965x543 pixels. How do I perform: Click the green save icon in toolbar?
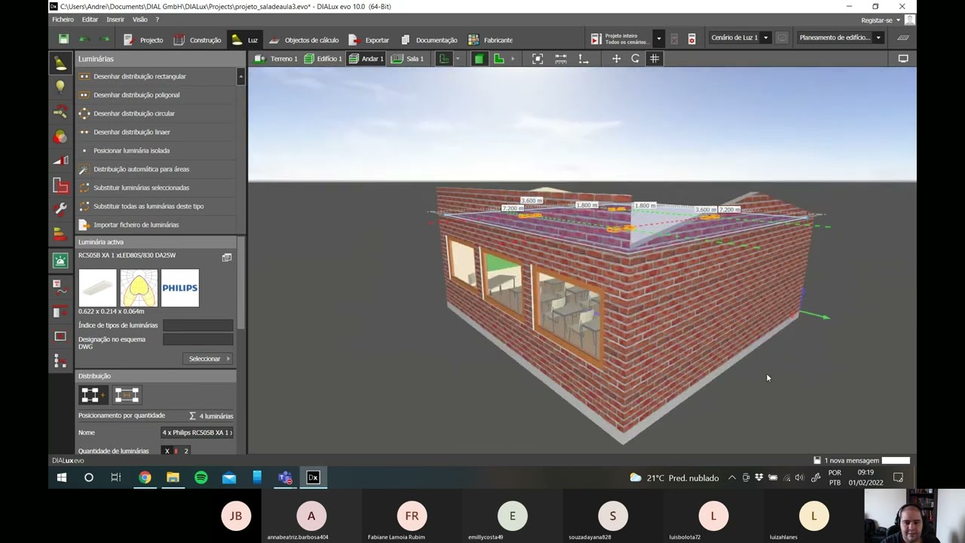[63, 39]
